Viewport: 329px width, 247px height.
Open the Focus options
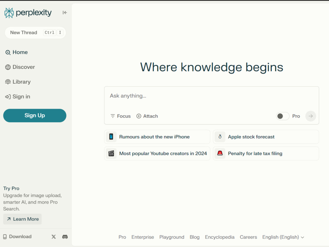tap(121, 116)
